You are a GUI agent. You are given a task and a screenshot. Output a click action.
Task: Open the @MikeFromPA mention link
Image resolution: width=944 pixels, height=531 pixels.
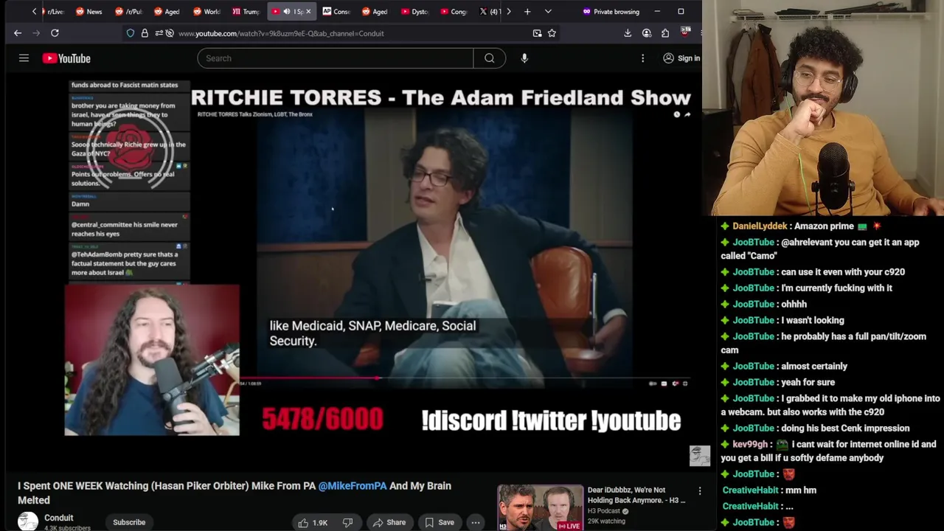pyautogui.click(x=353, y=486)
